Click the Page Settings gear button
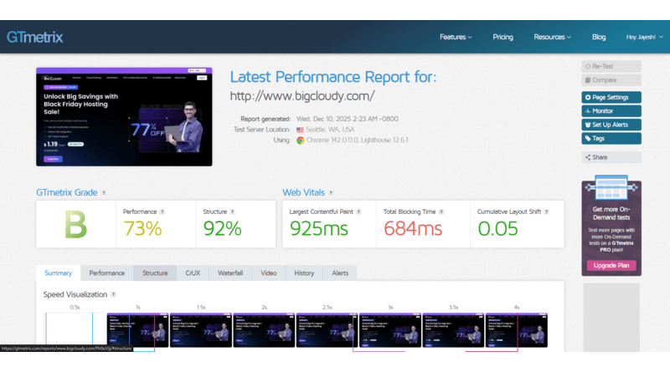670x372 pixels. pyautogui.click(x=611, y=97)
